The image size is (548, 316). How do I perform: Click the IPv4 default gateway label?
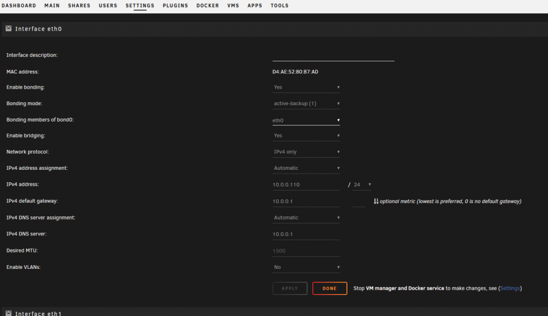32,201
